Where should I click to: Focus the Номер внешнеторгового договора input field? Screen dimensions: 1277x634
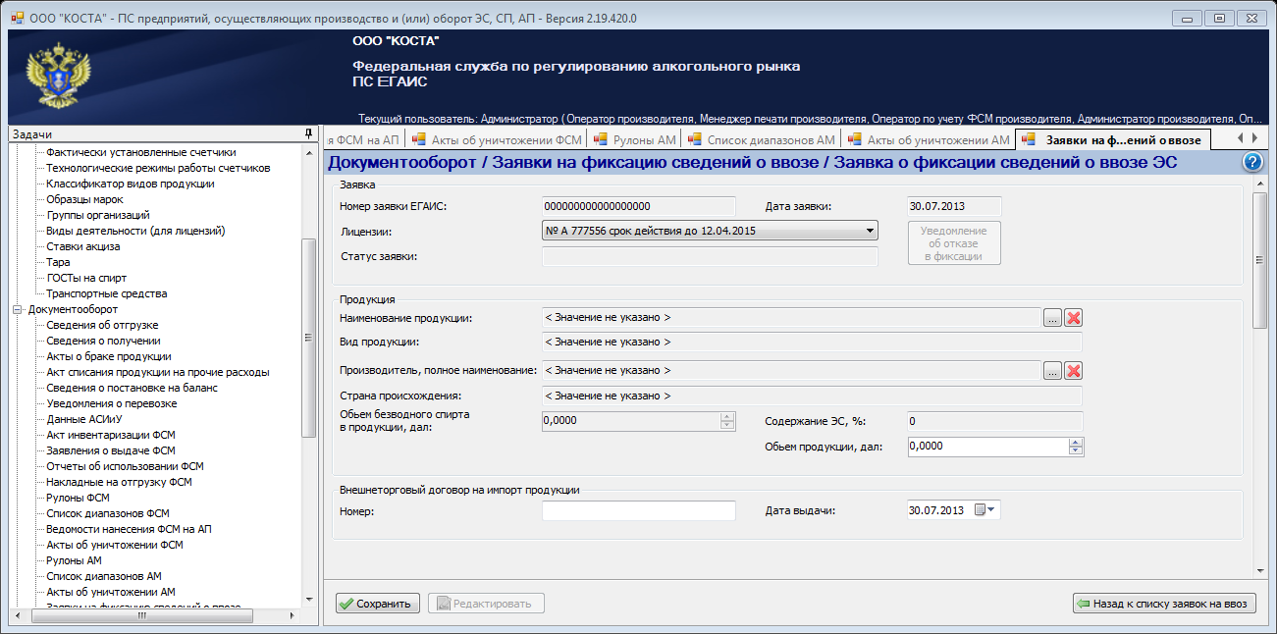[x=639, y=510]
